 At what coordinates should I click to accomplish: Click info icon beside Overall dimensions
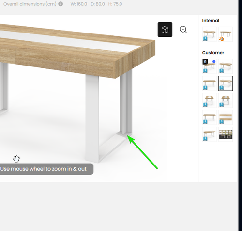pos(60,4)
